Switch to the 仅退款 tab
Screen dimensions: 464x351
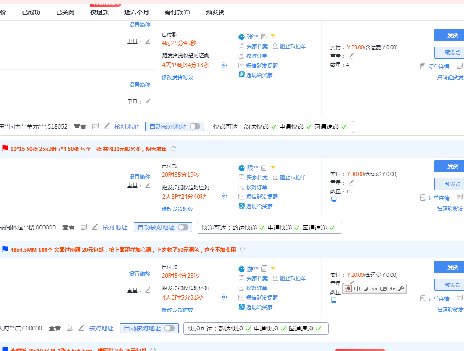(x=99, y=12)
